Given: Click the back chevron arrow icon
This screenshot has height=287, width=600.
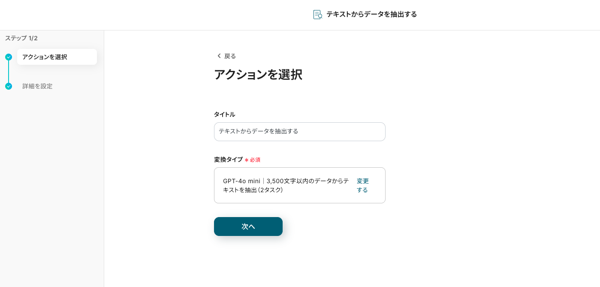Looking at the screenshot, I should [219, 56].
